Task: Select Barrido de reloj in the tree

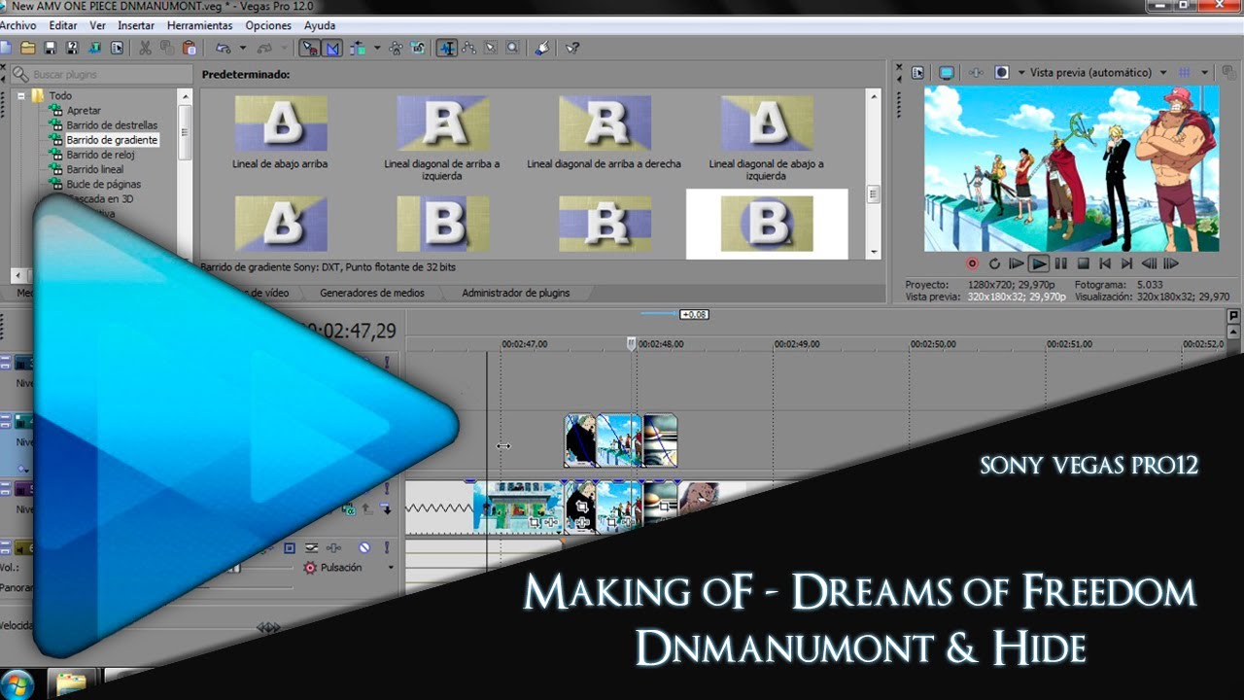Action: (100, 155)
